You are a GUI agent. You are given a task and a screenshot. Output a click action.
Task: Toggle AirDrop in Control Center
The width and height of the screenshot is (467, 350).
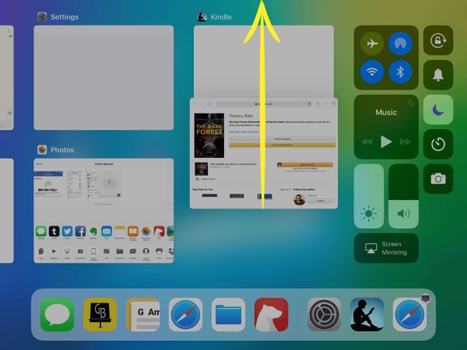coord(400,44)
